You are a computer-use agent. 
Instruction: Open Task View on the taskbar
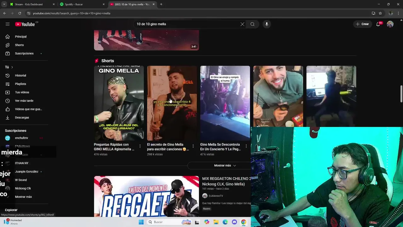(x=197, y=222)
